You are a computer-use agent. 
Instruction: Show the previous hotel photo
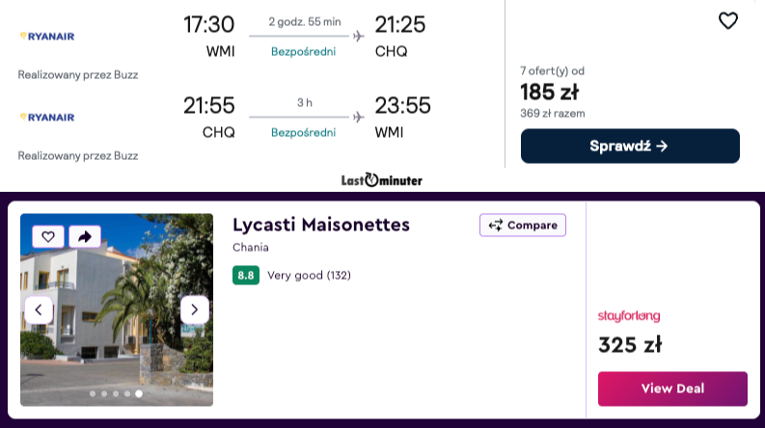click(38, 309)
